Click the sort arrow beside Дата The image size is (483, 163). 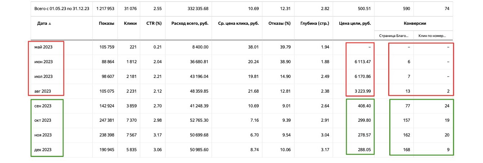(x=50, y=24)
